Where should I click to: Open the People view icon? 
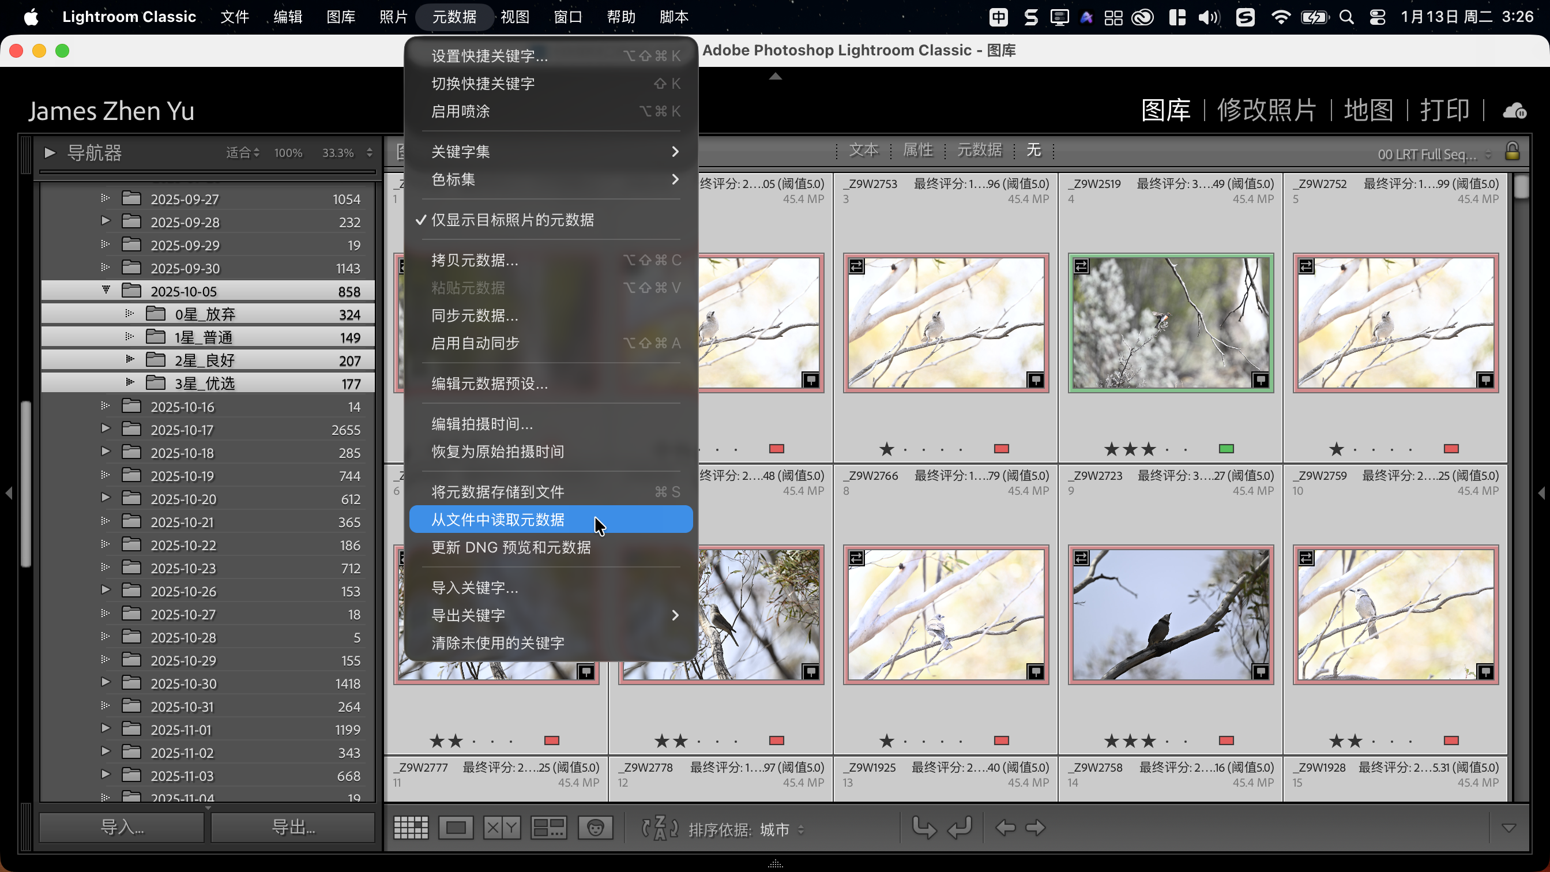[595, 828]
